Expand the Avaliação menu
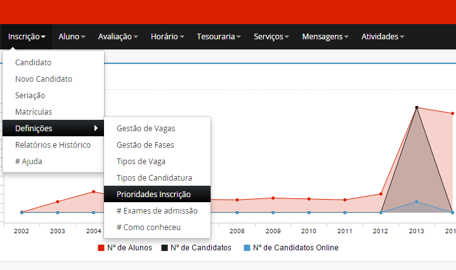This screenshot has width=456, height=270. [118, 37]
